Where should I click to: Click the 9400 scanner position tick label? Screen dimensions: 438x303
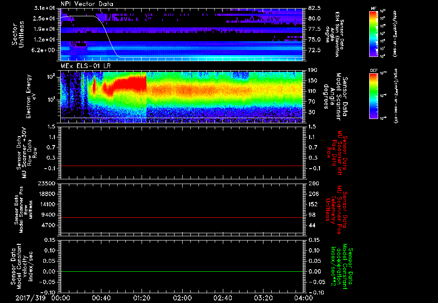click(x=48, y=215)
